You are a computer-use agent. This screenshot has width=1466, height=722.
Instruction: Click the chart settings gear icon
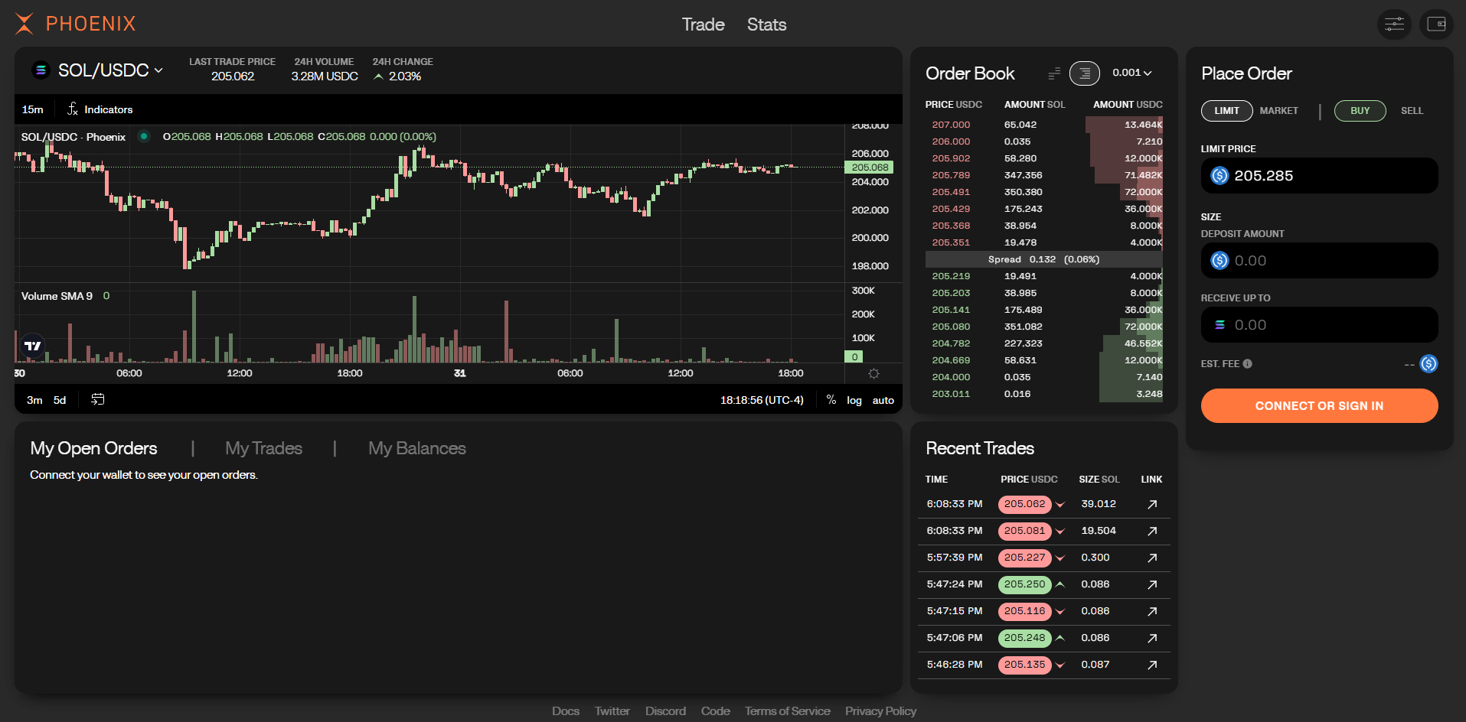(873, 373)
